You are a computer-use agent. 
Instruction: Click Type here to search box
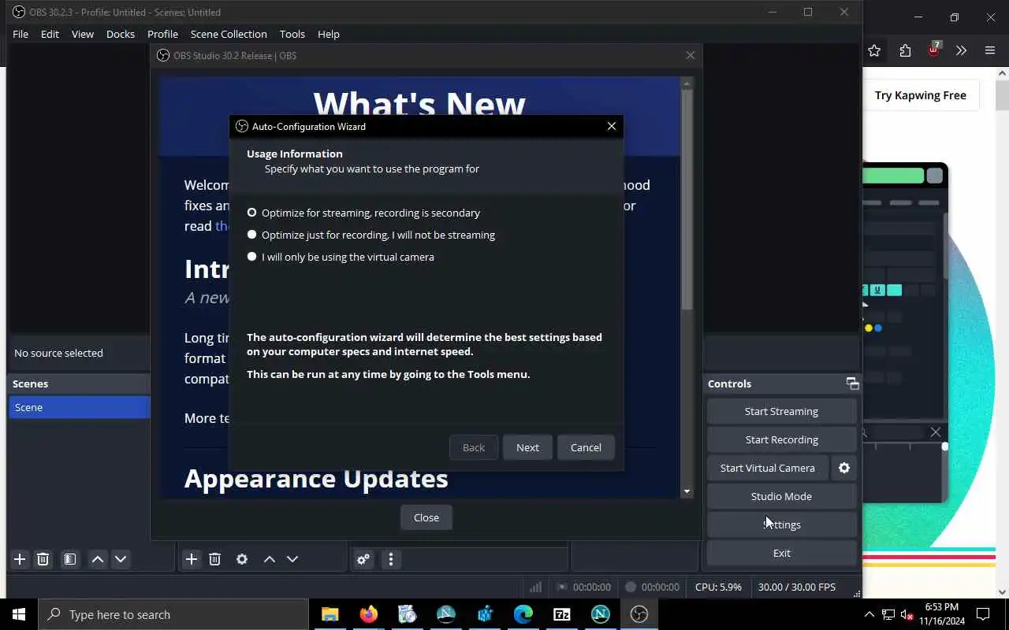point(173,614)
